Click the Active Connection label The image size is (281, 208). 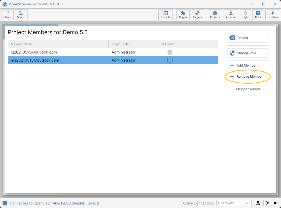[x=198, y=203]
